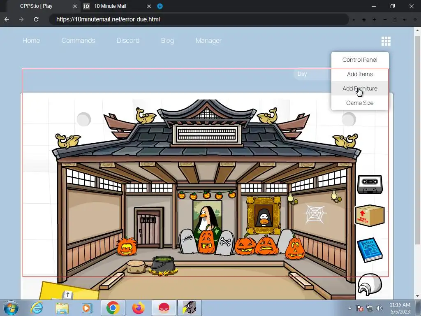This screenshot has height=316, width=421.
Task: Open the cardboard box furniture storage icon
Action: click(x=370, y=216)
